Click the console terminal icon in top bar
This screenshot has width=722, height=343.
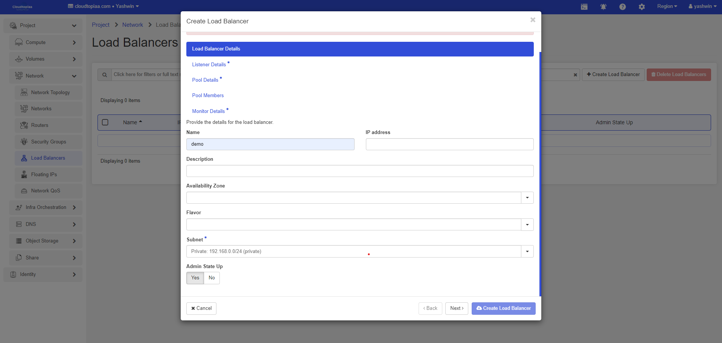pyautogui.click(x=584, y=7)
